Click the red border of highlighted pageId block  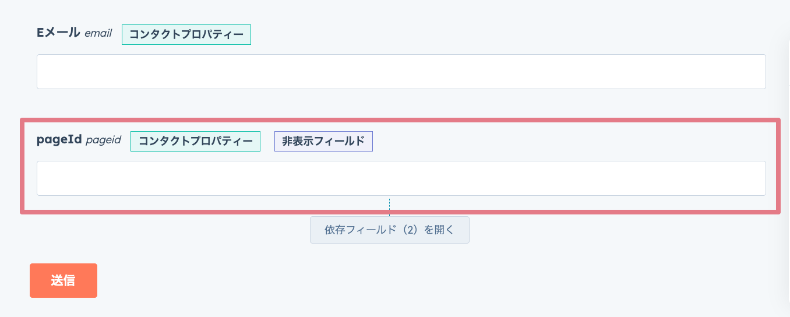[x=400, y=119]
